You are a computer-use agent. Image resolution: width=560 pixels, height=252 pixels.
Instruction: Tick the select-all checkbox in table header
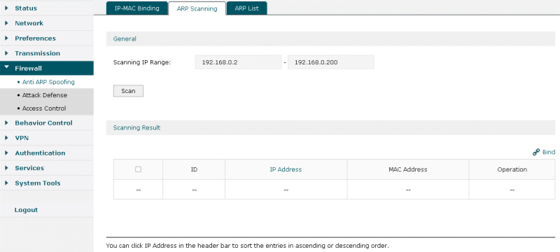coord(138,169)
